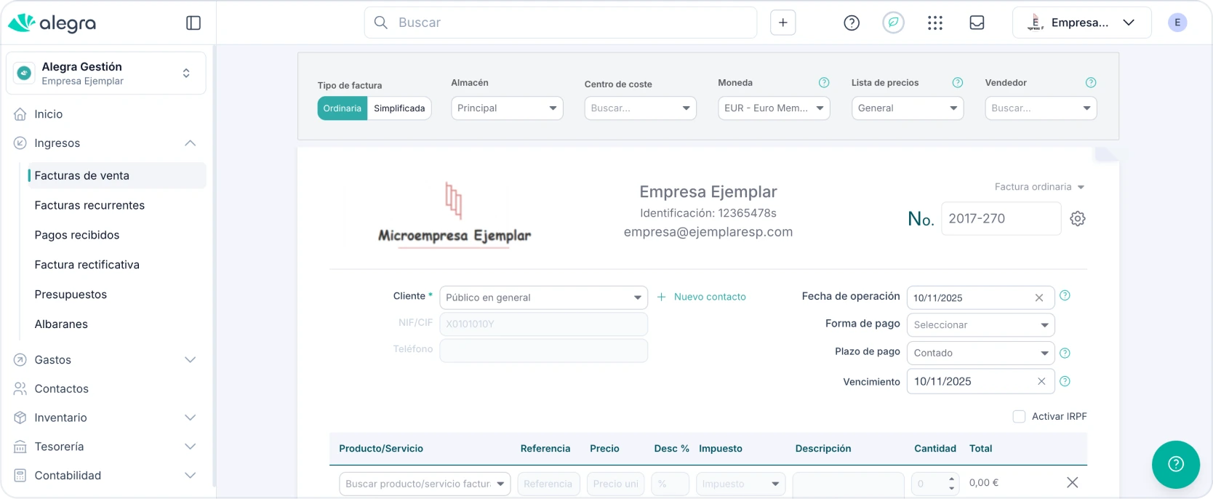Open the inbox tray icon
The height and width of the screenshot is (499, 1213).
(x=977, y=23)
